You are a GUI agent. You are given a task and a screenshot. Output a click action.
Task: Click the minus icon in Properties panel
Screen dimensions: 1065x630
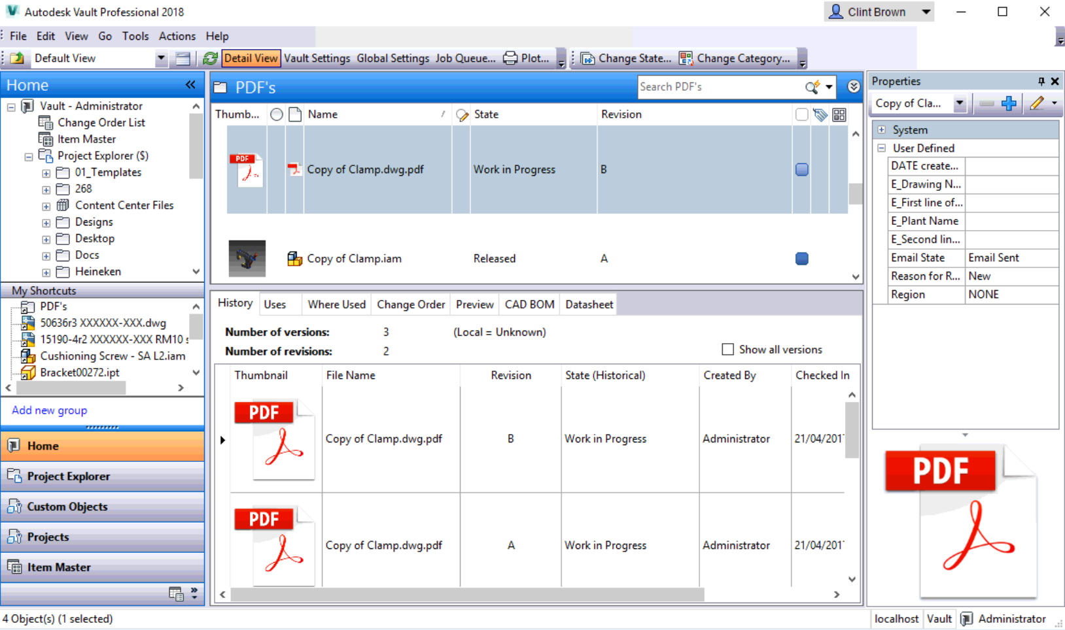coord(986,103)
